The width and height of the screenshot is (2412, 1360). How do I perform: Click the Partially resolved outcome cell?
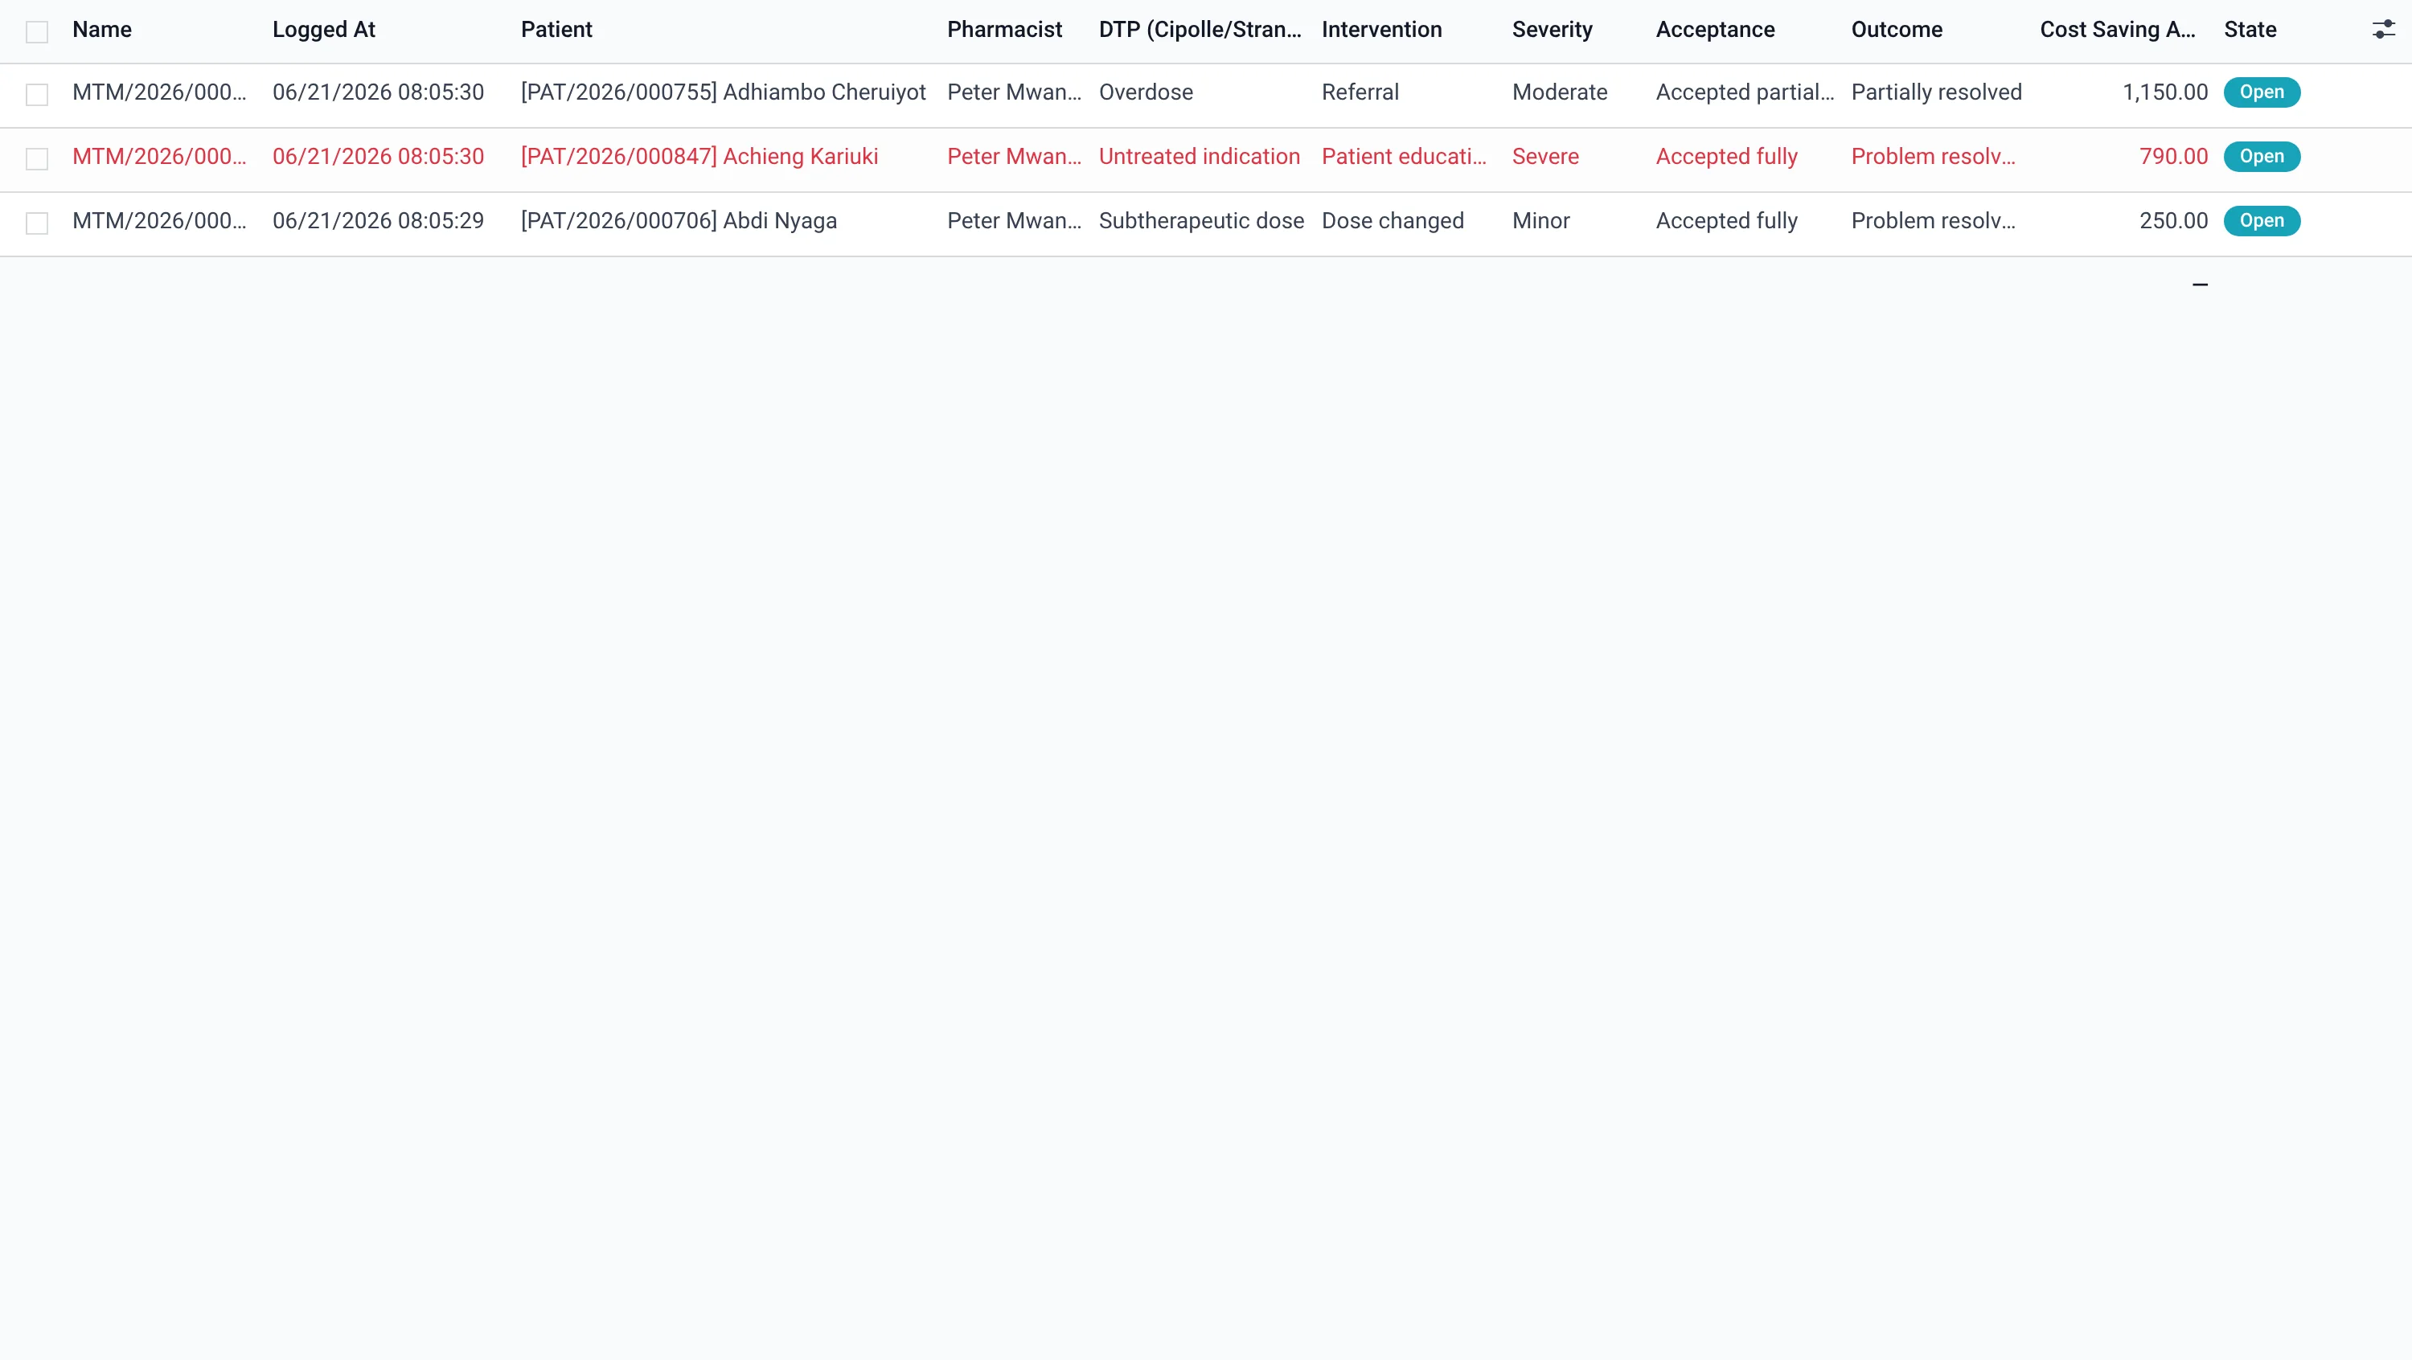click(1936, 92)
